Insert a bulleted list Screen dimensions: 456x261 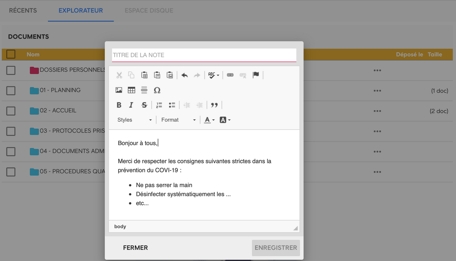pos(172,105)
